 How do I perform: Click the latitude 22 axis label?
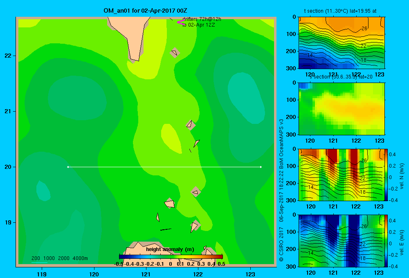click(x=8, y=56)
